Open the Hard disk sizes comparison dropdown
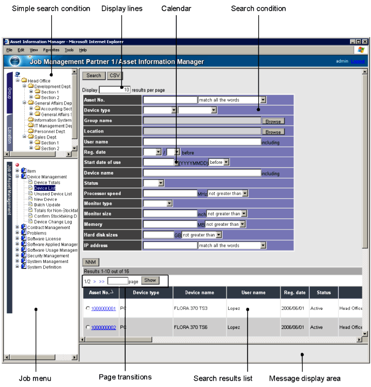 coord(218,234)
